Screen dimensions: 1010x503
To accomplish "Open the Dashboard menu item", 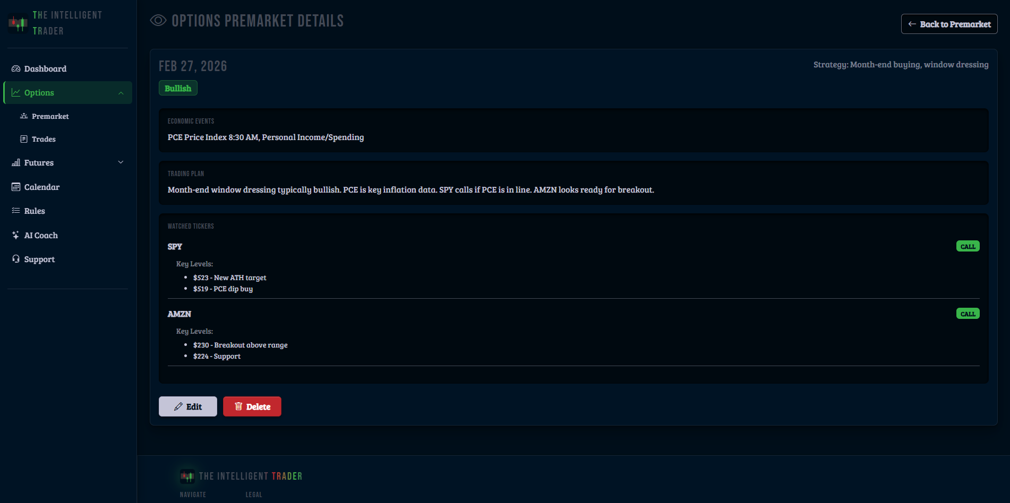I will coord(45,68).
